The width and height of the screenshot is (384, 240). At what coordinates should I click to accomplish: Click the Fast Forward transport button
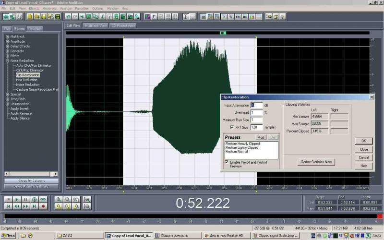[25, 206]
